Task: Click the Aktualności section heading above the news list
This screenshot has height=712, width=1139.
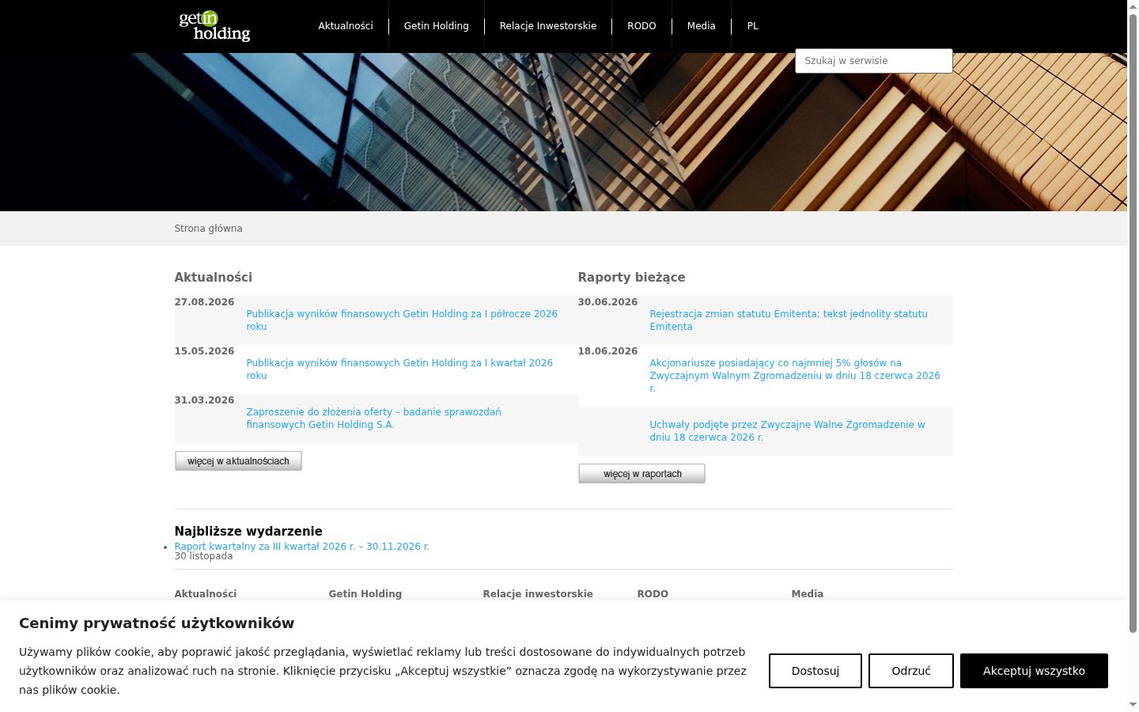Action: (214, 278)
